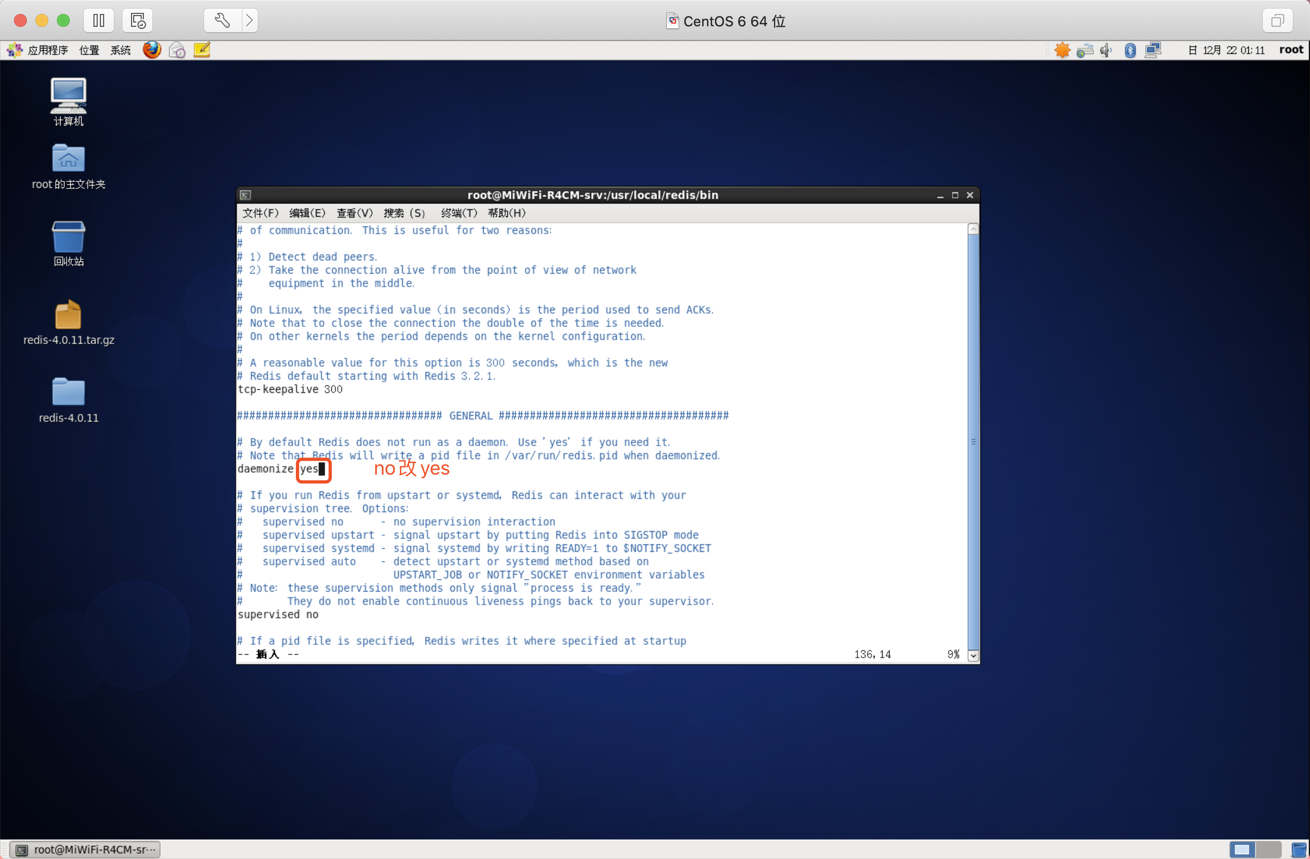Open the VMware settings wrench icon
This screenshot has width=1310, height=859.
(x=222, y=20)
